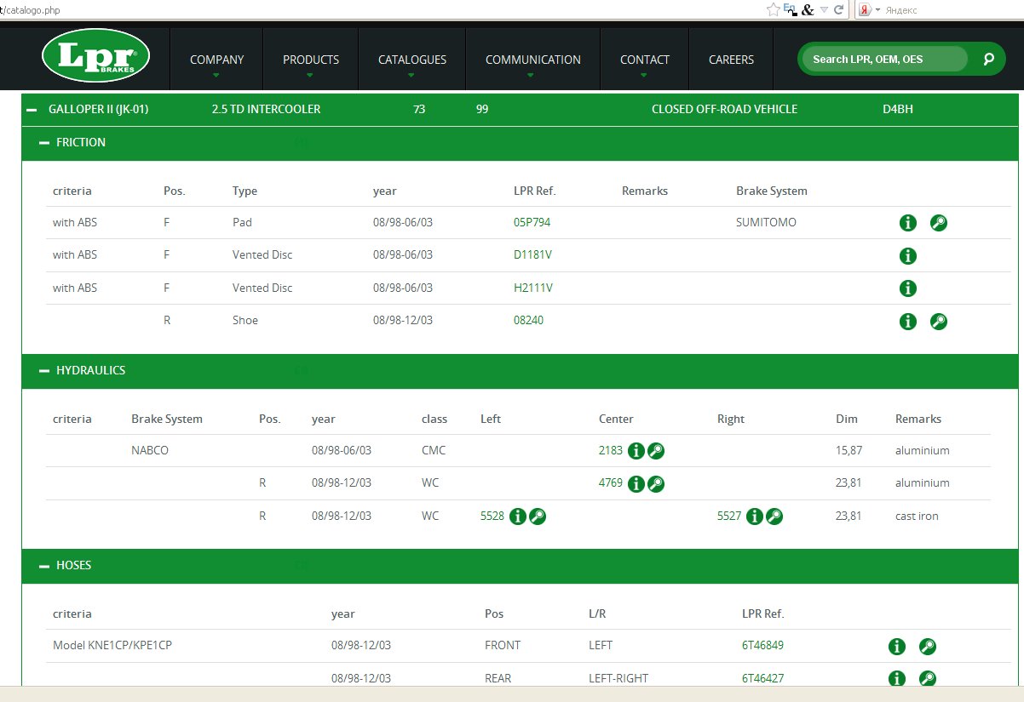Open info icon for disc D1181V
Screen dimensions: 1024x702
click(908, 255)
